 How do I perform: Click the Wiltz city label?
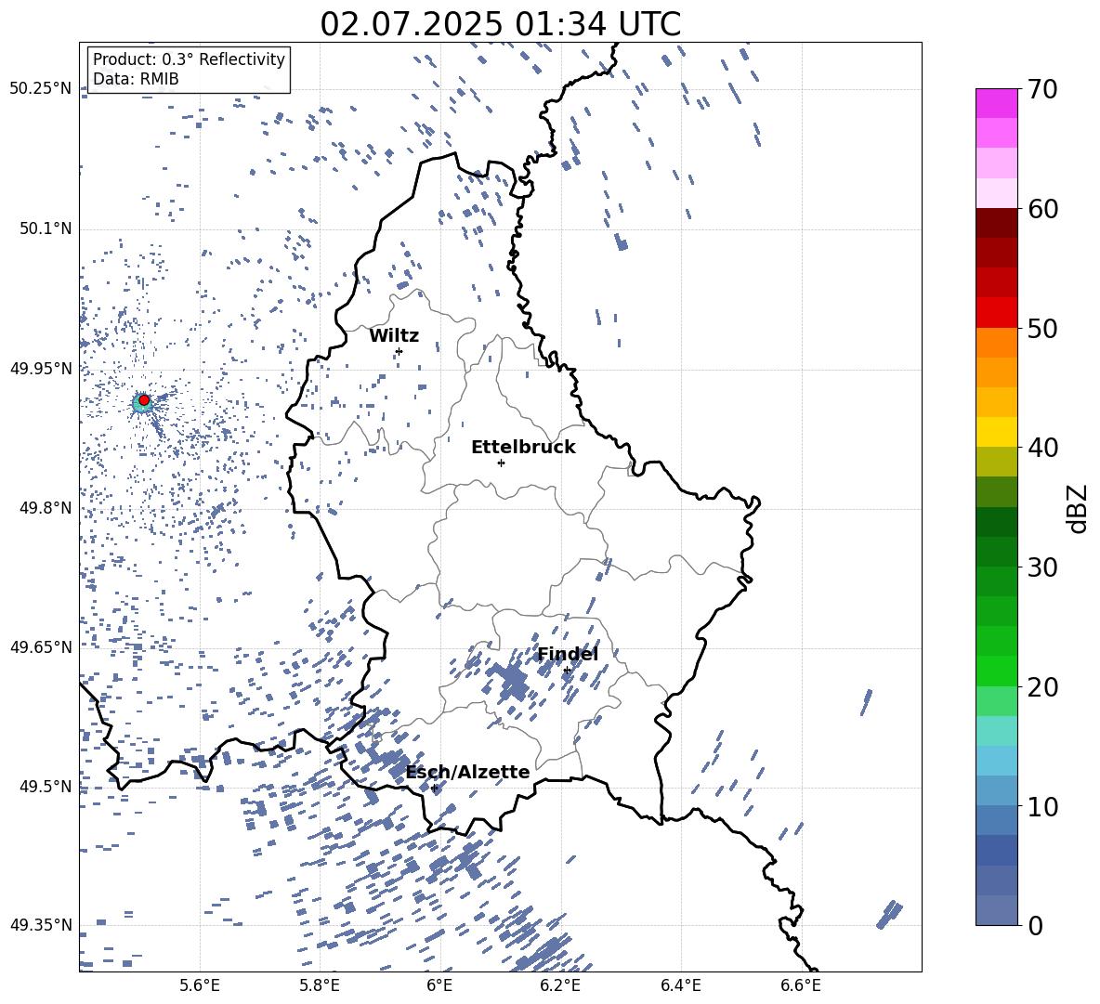point(394,336)
